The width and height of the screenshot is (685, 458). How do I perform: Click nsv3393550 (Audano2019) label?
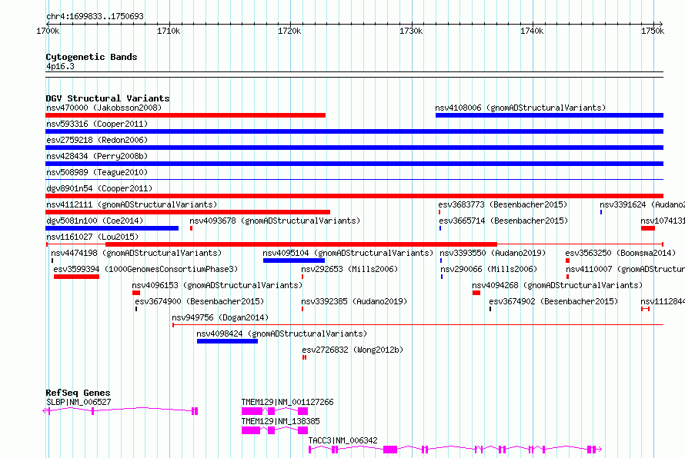[493, 253]
